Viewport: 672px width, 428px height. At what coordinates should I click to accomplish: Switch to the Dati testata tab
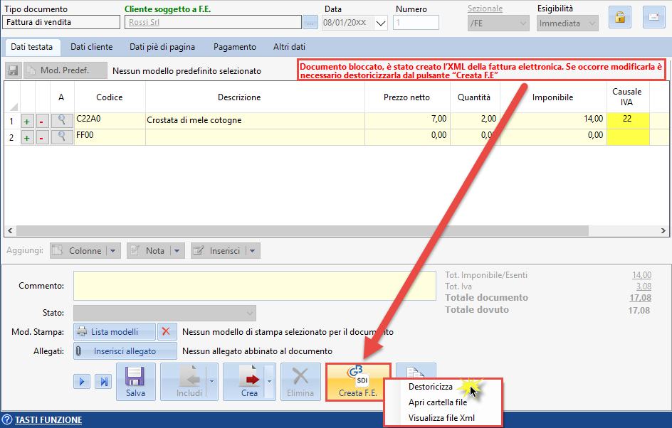pos(32,47)
